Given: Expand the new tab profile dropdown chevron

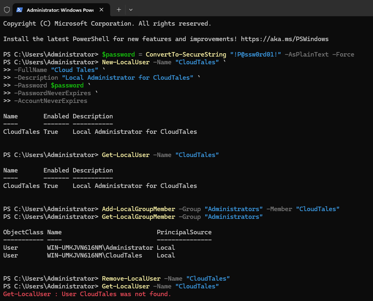Looking at the screenshot, I should (x=130, y=10).
